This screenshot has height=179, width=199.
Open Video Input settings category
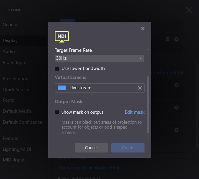tap(15, 62)
